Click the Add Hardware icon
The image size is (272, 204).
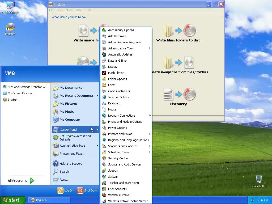104,36
